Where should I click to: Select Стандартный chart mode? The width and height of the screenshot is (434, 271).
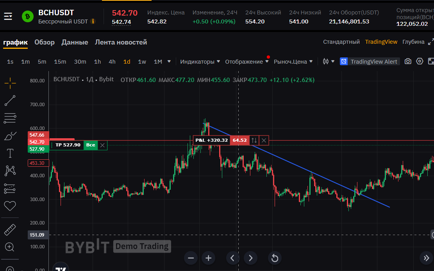(x=341, y=42)
